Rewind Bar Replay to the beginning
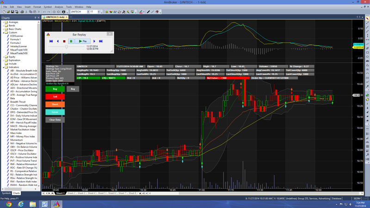This screenshot has height=208, width=370. pos(51,41)
